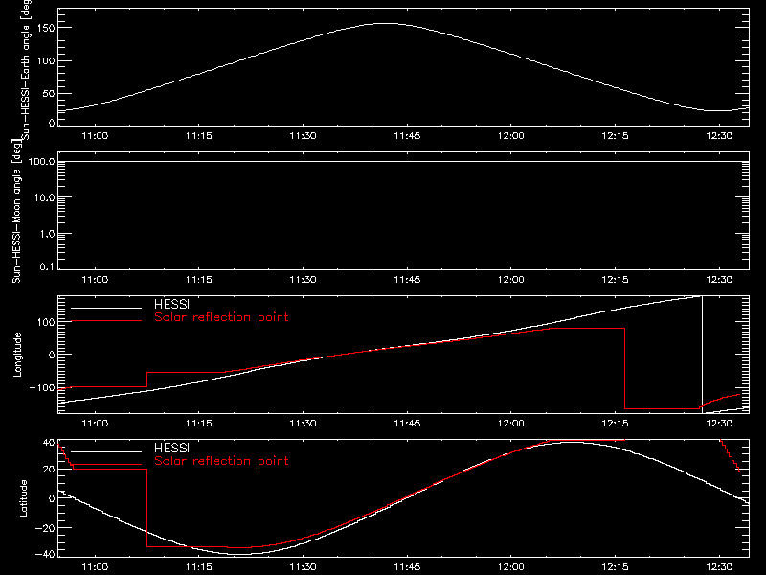Click 12:30 time label below Latitude plot
The width and height of the screenshot is (766, 575).
[x=719, y=567]
